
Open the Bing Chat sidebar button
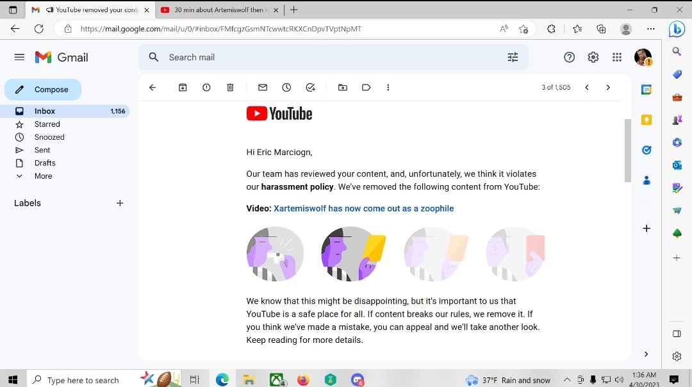tap(677, 29)
